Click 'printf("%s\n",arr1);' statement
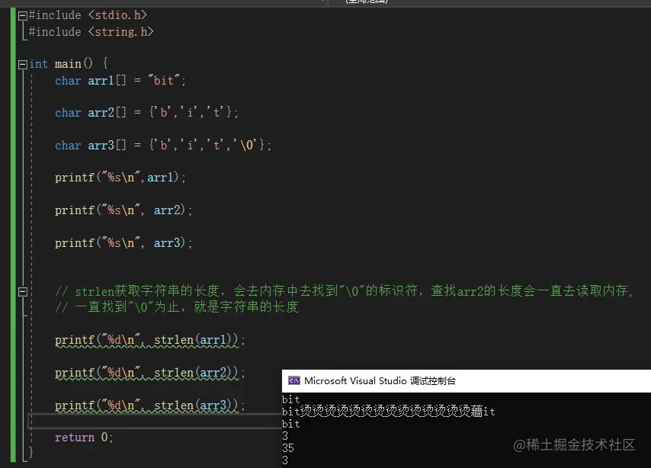651x468 pixels. click(x=120, y=178)
